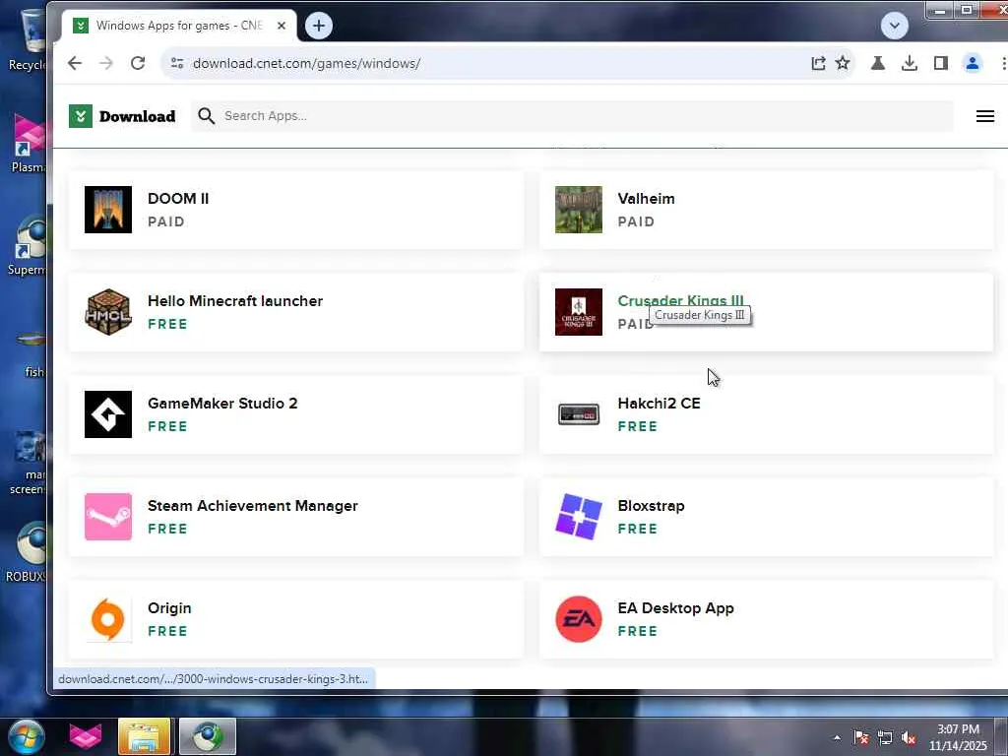This screenshot has height=756, width=1008.
Task: Open the DOOM II icon
Action: click(108, 210)
